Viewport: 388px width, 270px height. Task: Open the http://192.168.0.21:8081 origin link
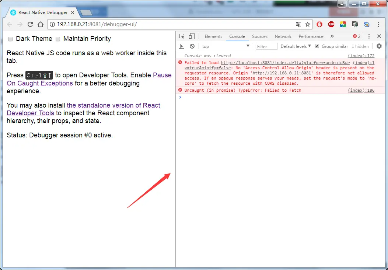point(282,73)
